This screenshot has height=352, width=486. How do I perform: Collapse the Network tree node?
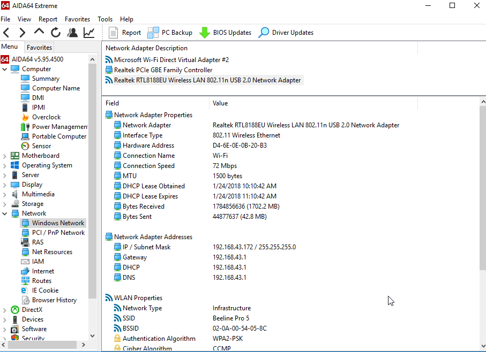5,213
